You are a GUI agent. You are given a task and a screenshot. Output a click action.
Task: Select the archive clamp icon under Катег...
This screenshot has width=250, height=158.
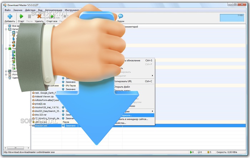[14, 36]
